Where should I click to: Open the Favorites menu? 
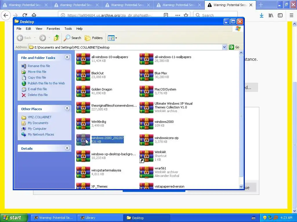coord(53,29)
